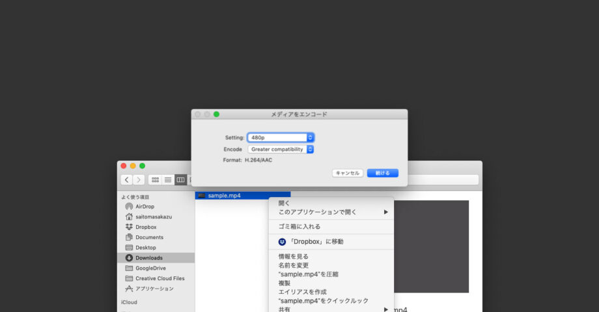This screenshot has width=599, height=312.
Task: Switch Finder to icon view
Action: tap(155, 179)
